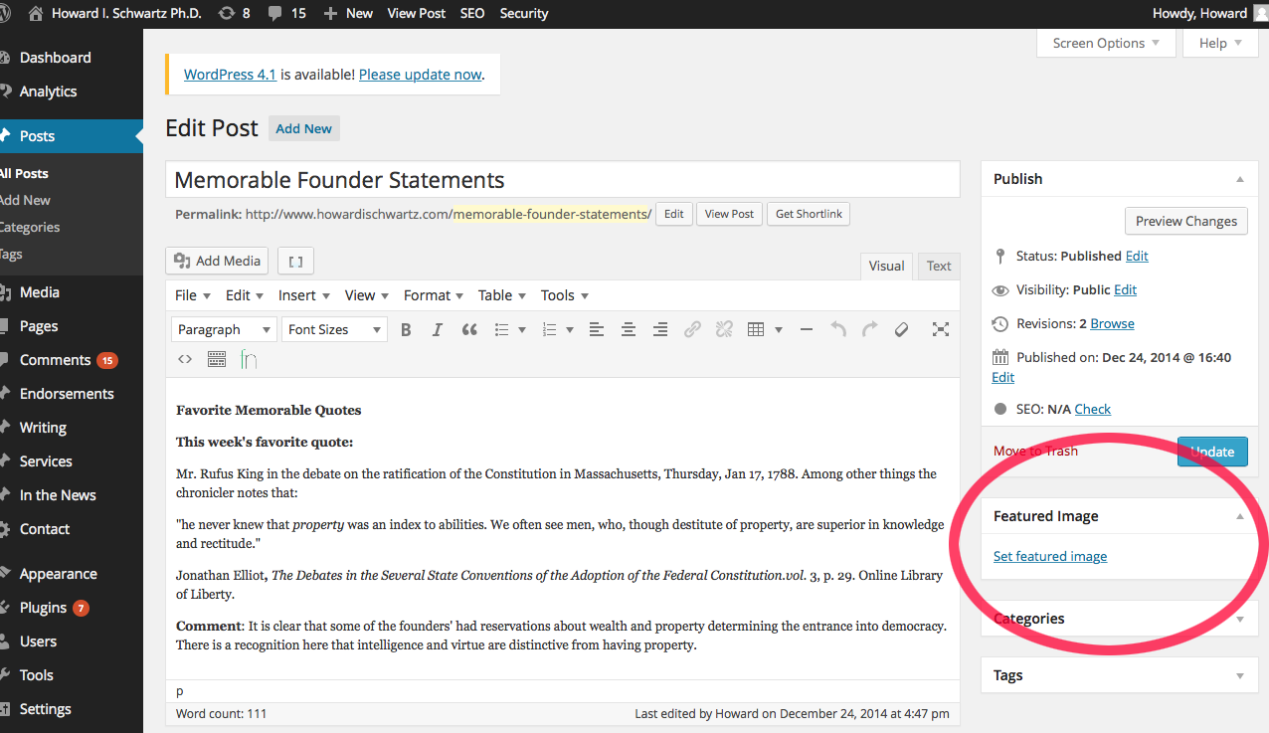Toggle bold formatting in the editor toolbar
This screenshot has height=733, width=1269.
coord(406,329)
